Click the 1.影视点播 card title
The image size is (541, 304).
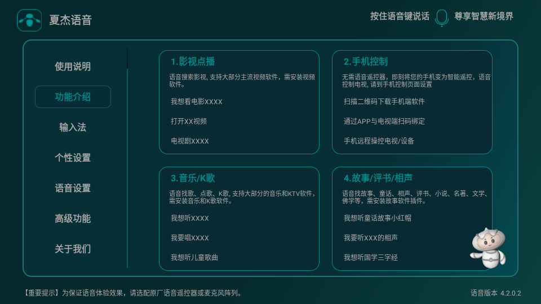coord(193,61)
